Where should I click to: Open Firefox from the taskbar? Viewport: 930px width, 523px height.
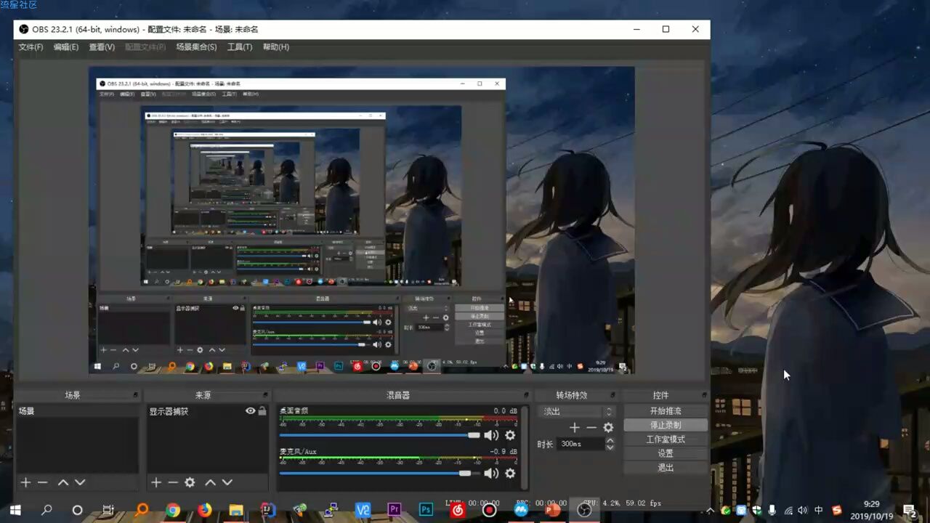[204, 510]
